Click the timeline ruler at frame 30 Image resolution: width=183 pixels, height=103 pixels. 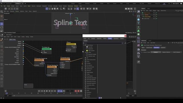tap(45, 93)
